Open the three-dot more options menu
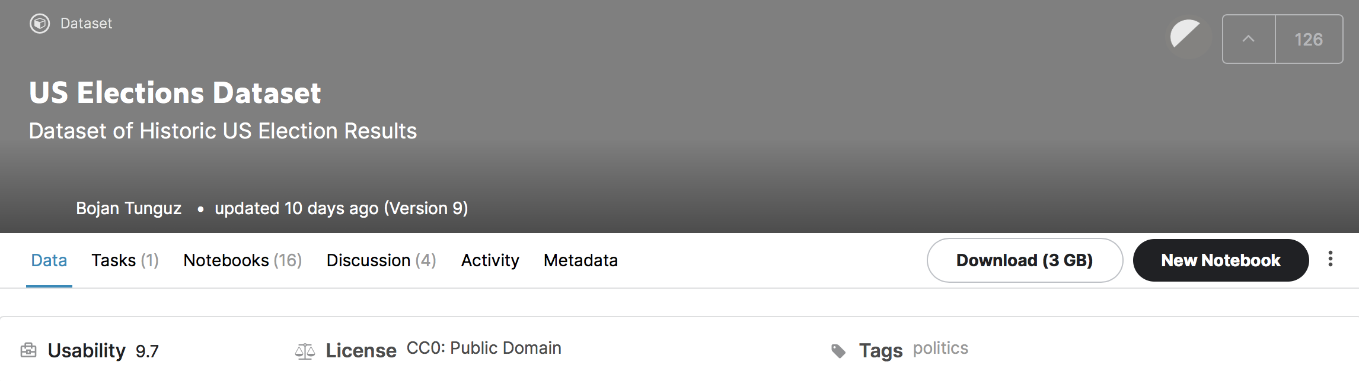 click(1331, 259)
